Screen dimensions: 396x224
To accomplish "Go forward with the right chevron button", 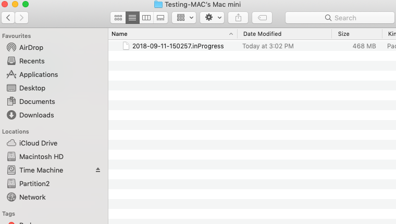I will (21, 18).
